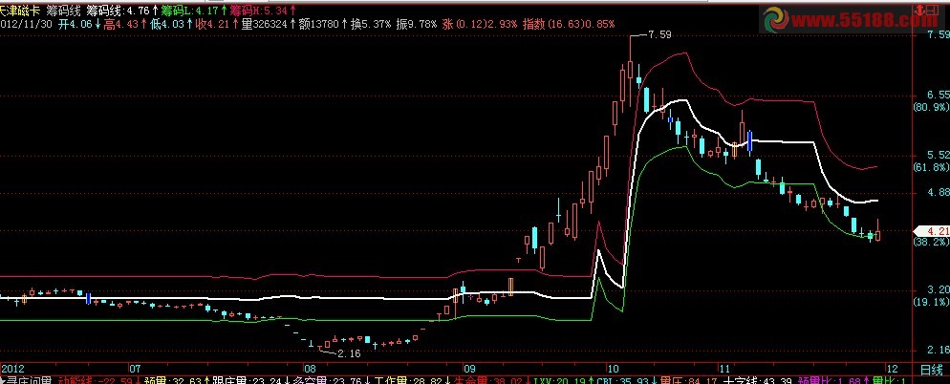Click the 09 month label on time axis
Screen dimensions: 950x384
(x=469, y=369)
